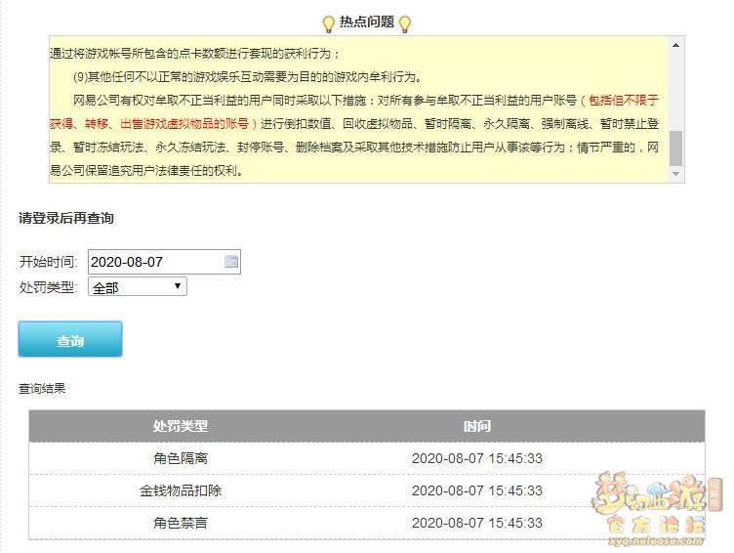Click the line starting with (9)其他任何不以正常
The height and width of the screenshot is (553, 734).
click(x=248, y=77)
